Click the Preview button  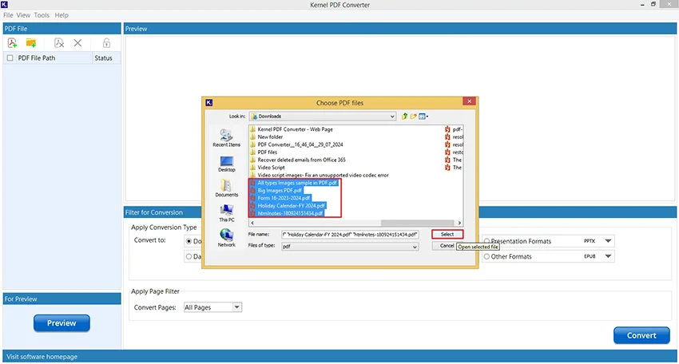(62, 322)
